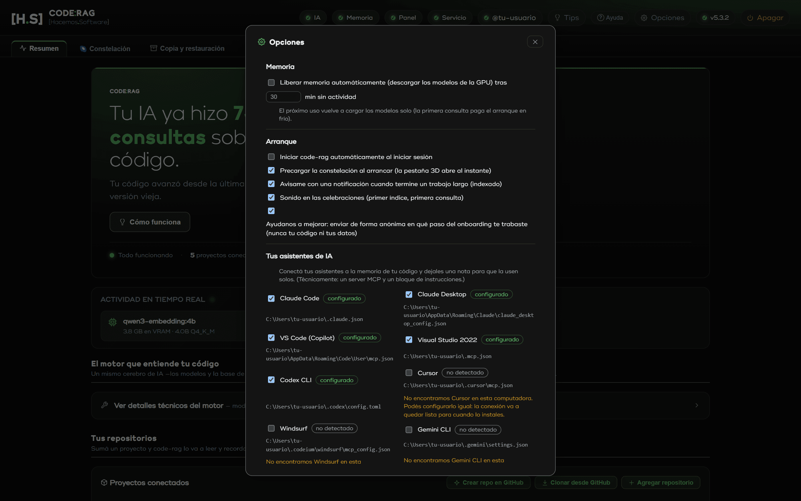Uncheck Claude Code assistant
This screenshot has width=801, height=501.
271,298
